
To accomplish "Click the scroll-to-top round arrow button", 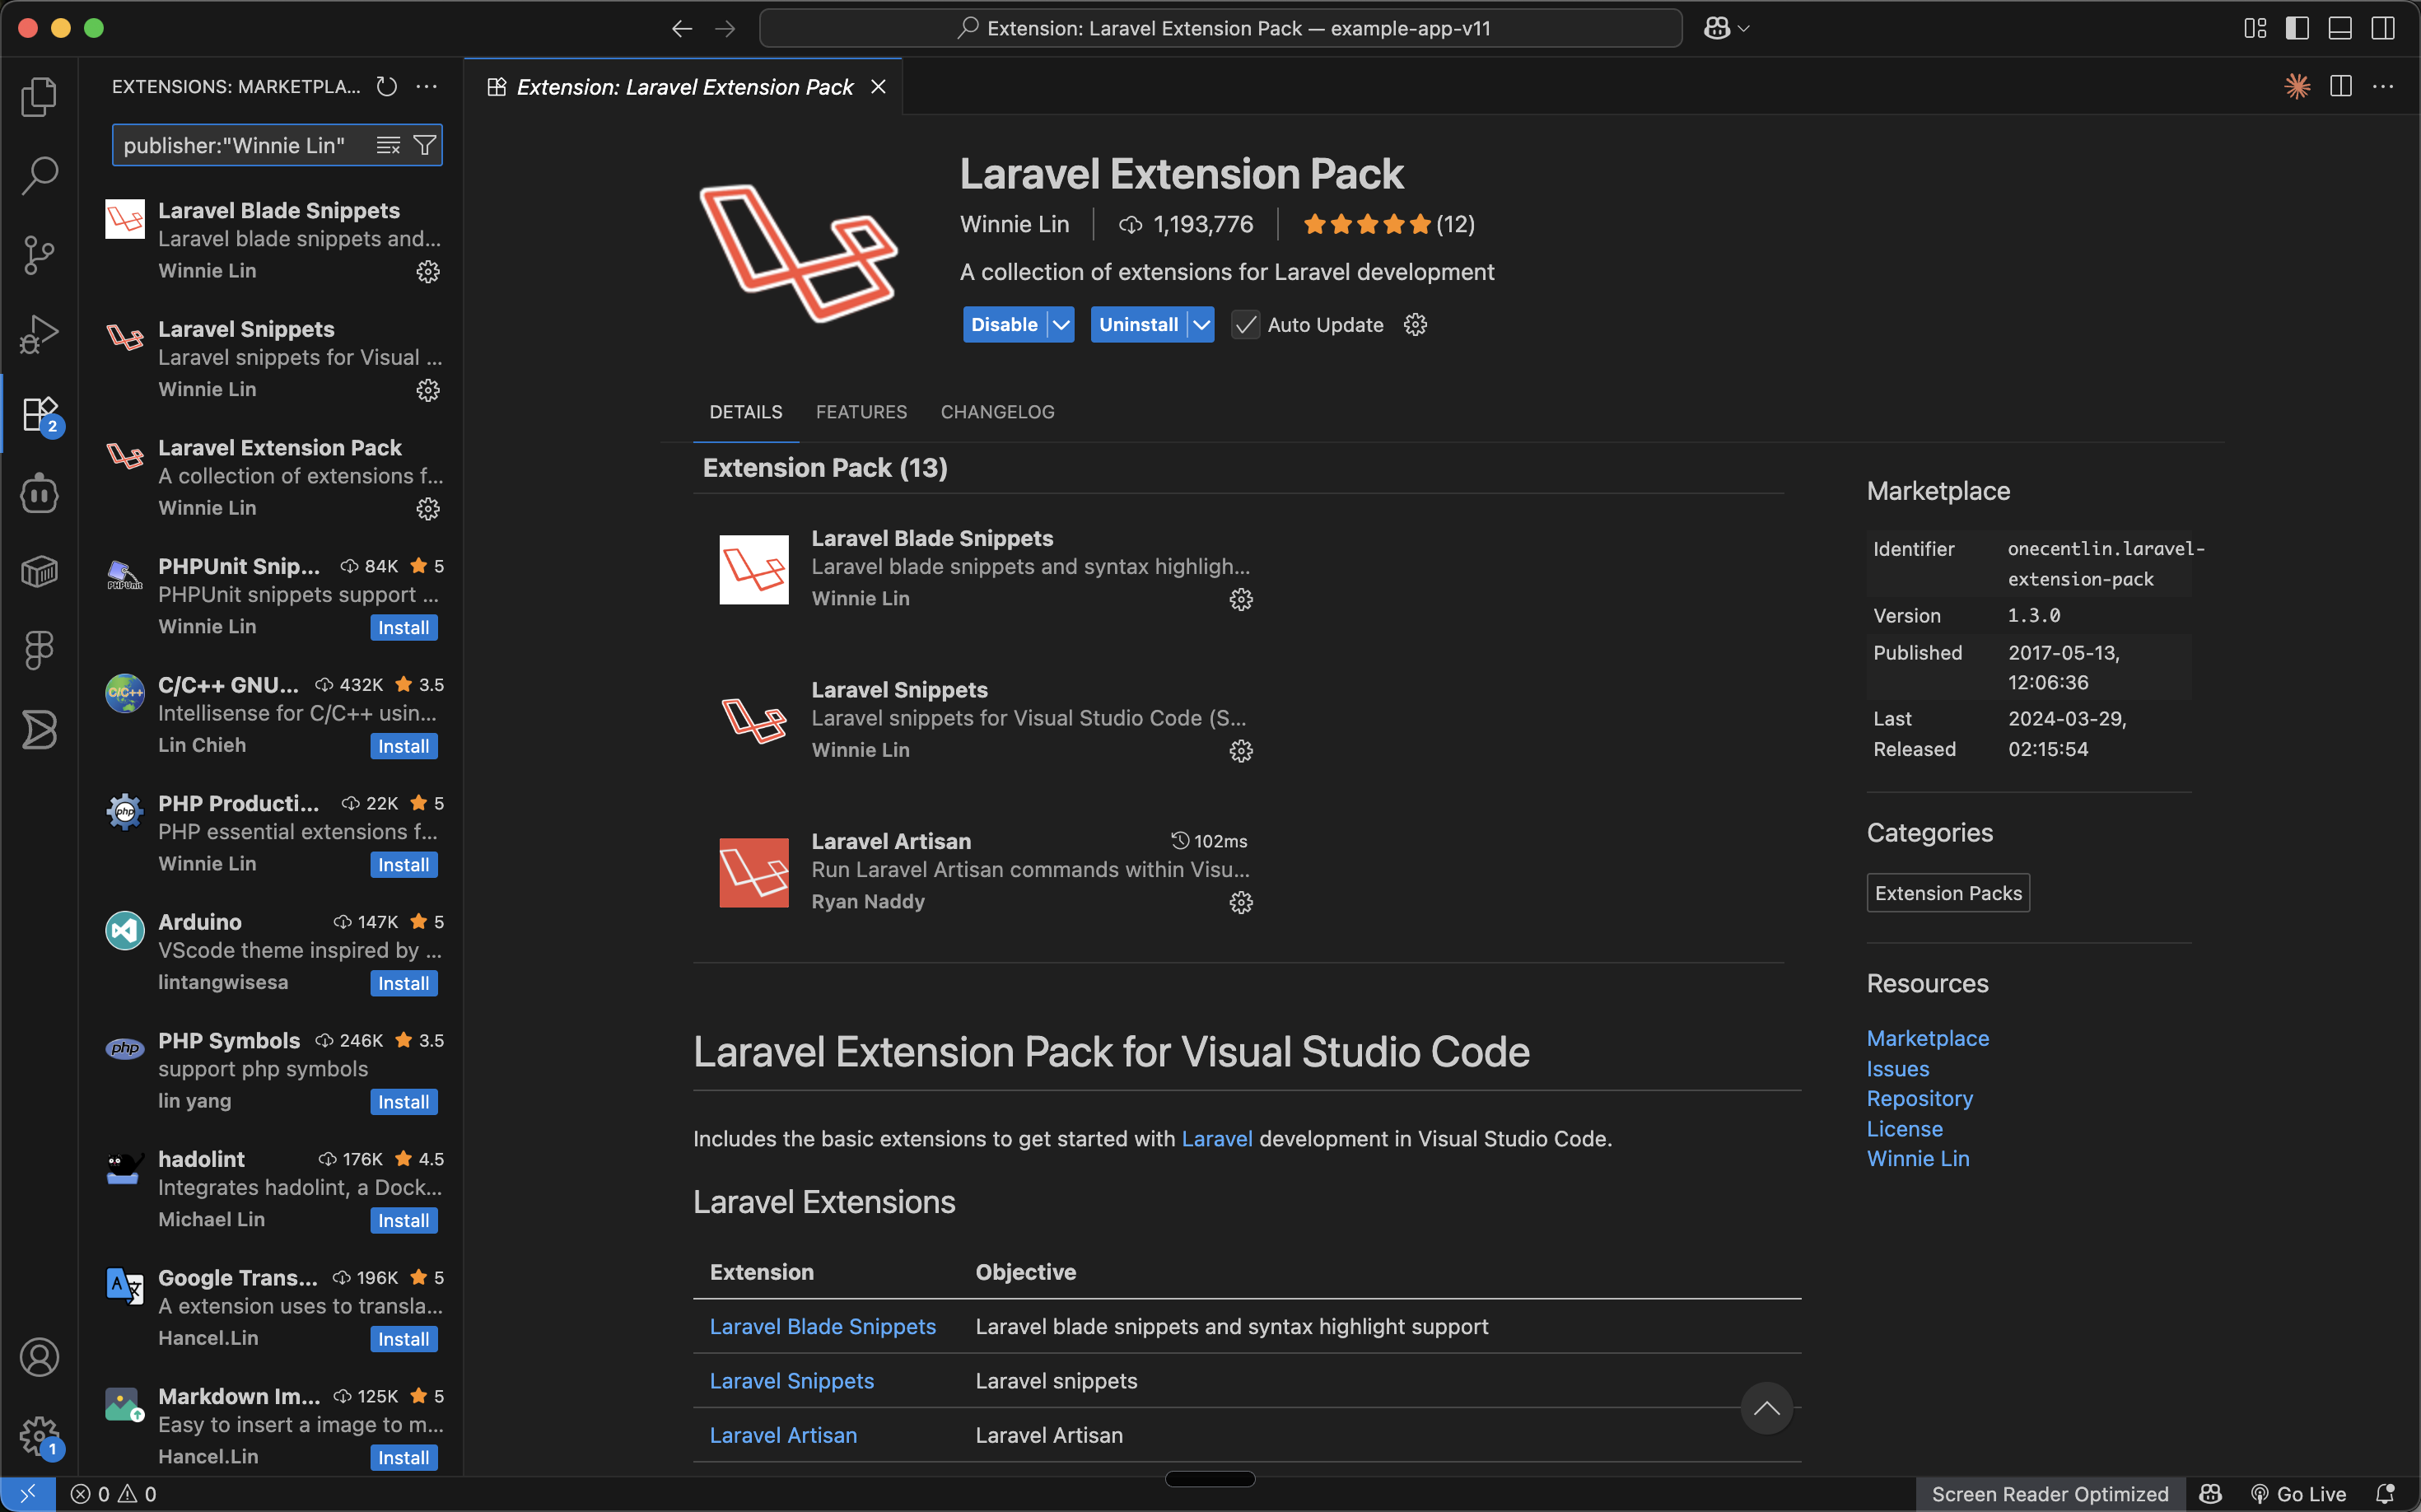I will coord(1767,1408).
